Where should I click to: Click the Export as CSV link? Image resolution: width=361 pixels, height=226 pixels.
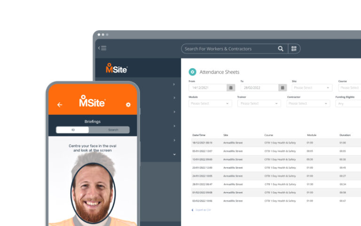pos(202,210)
